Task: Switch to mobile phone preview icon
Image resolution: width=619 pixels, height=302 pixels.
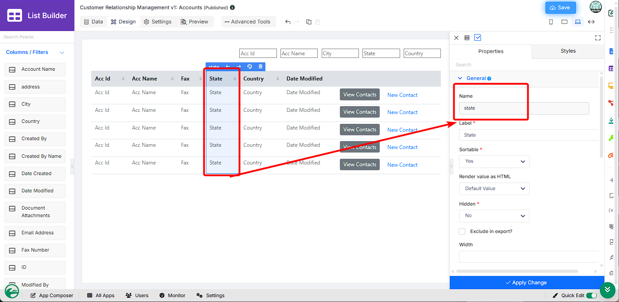Action: click(x=551, y=22)
